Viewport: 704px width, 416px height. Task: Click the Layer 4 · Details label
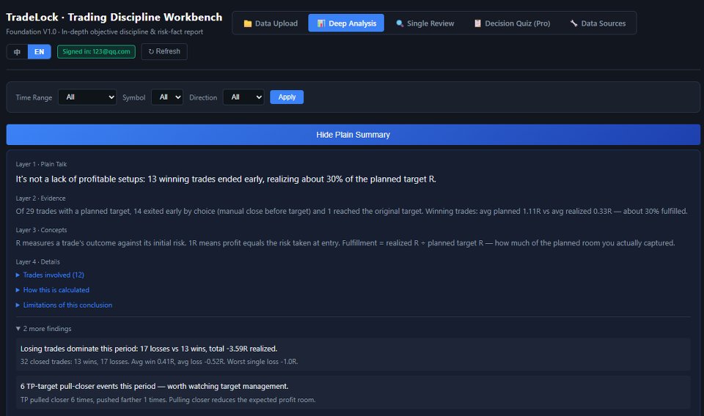tap(37, 261)
